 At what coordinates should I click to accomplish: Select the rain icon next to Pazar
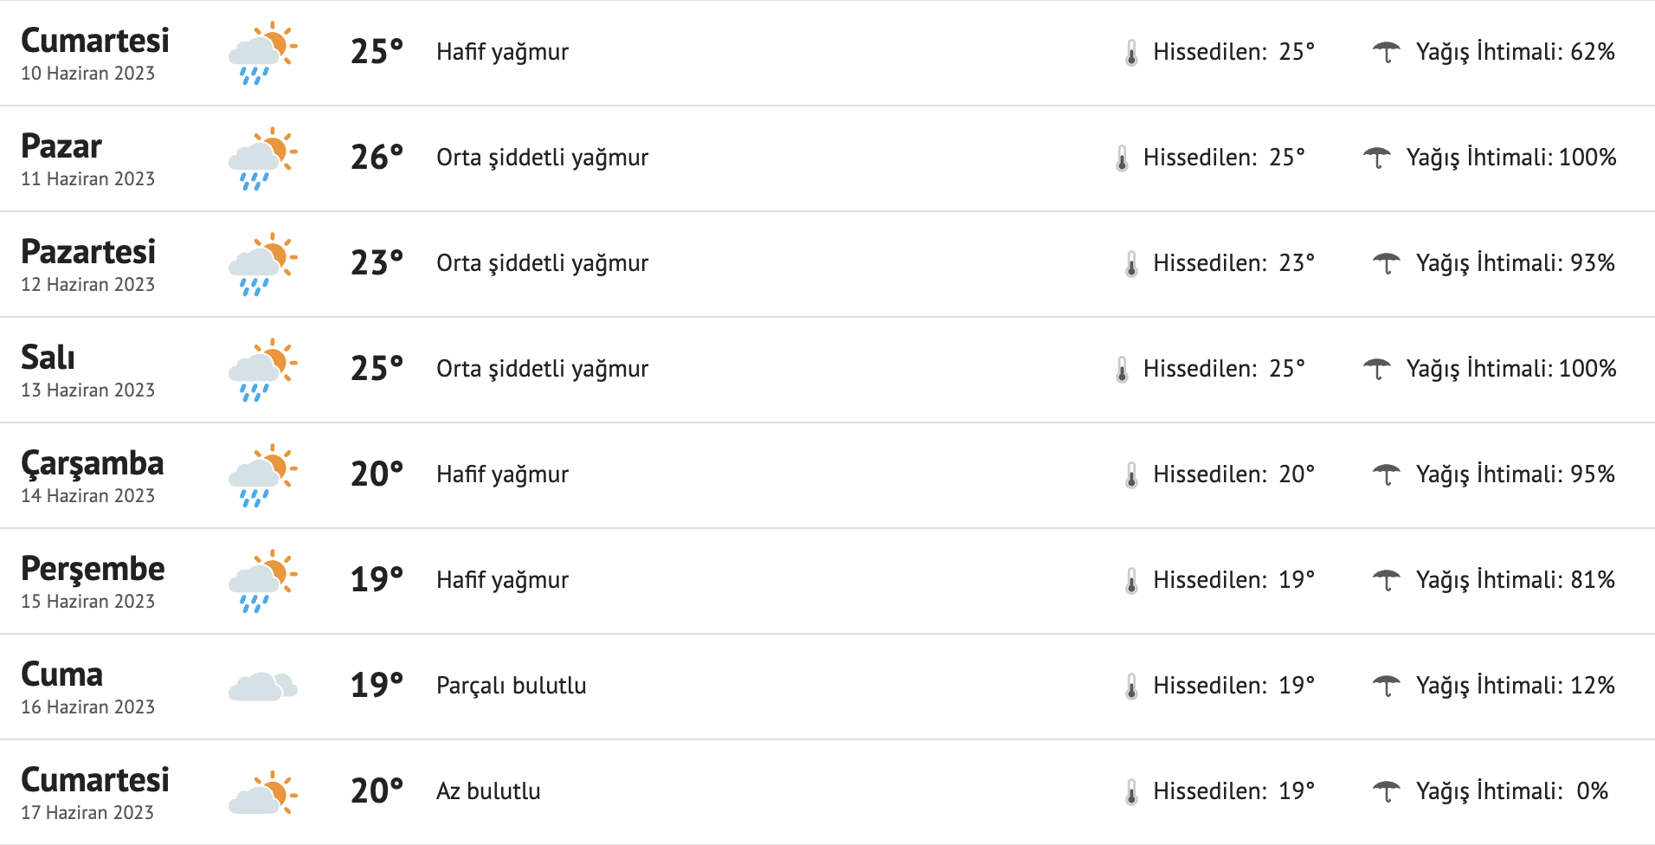[262, 158]
